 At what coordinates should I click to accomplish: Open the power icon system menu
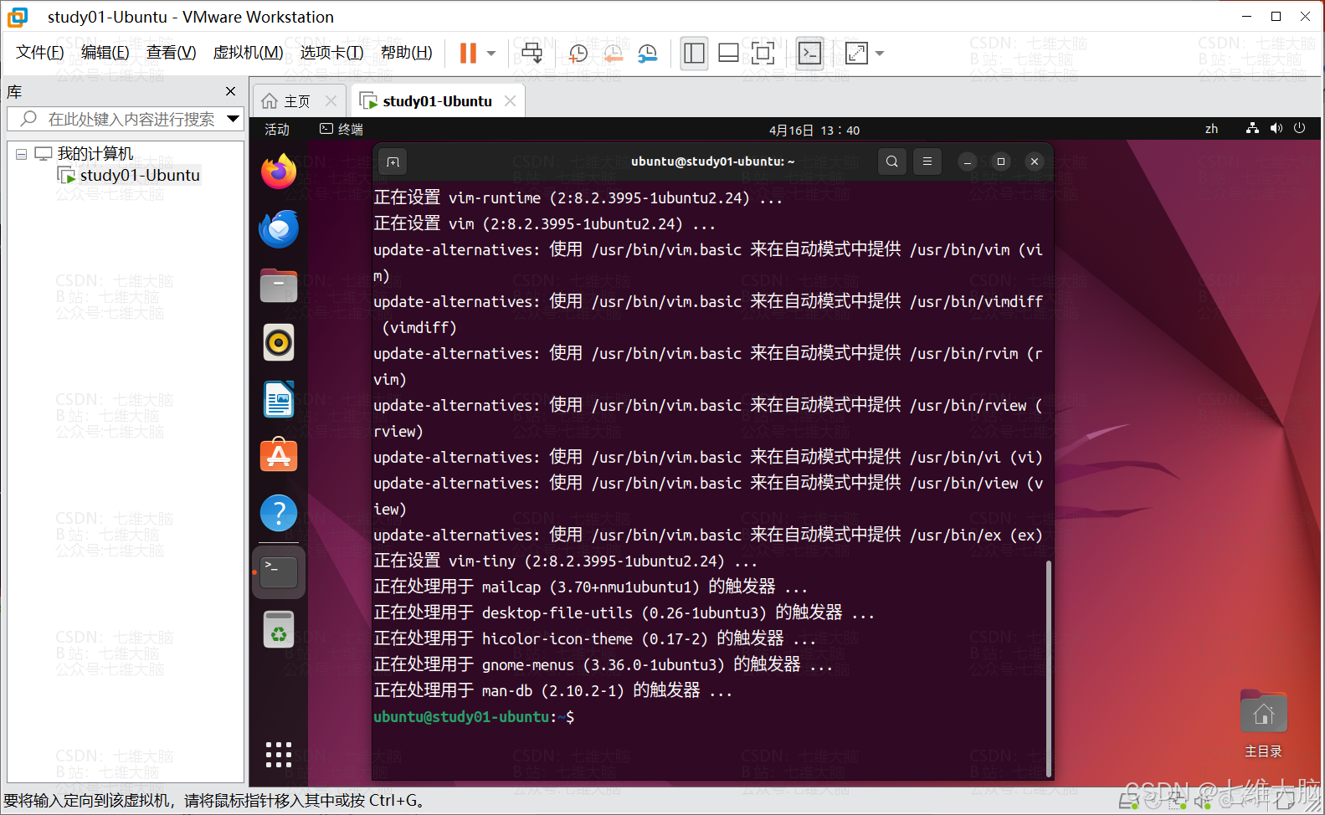(x=1299, y=128)
